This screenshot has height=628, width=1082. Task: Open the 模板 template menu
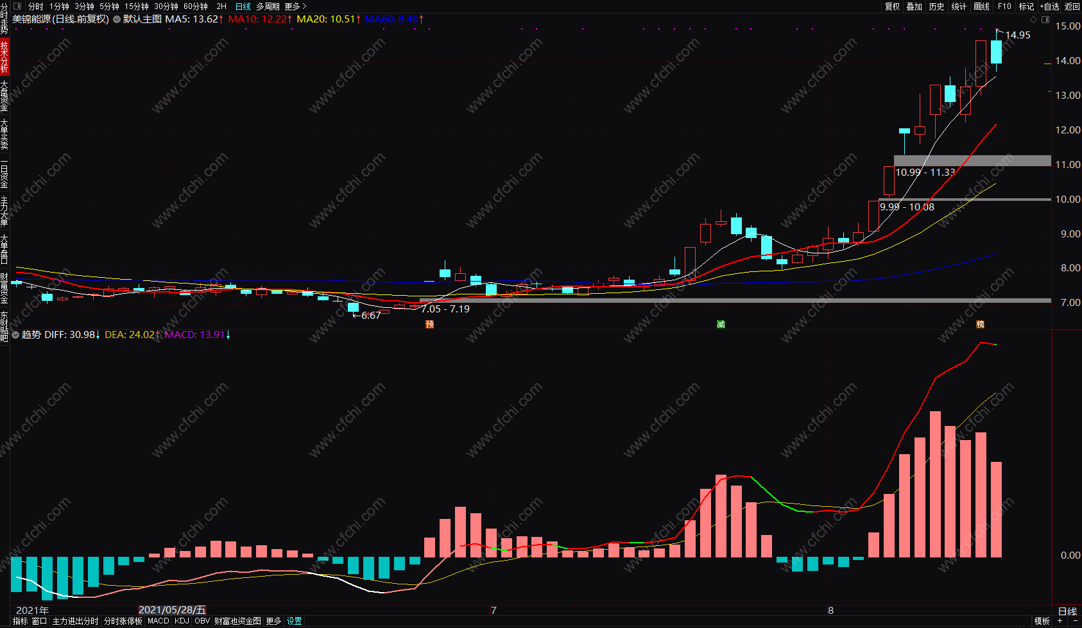[x=1042, y=621]
